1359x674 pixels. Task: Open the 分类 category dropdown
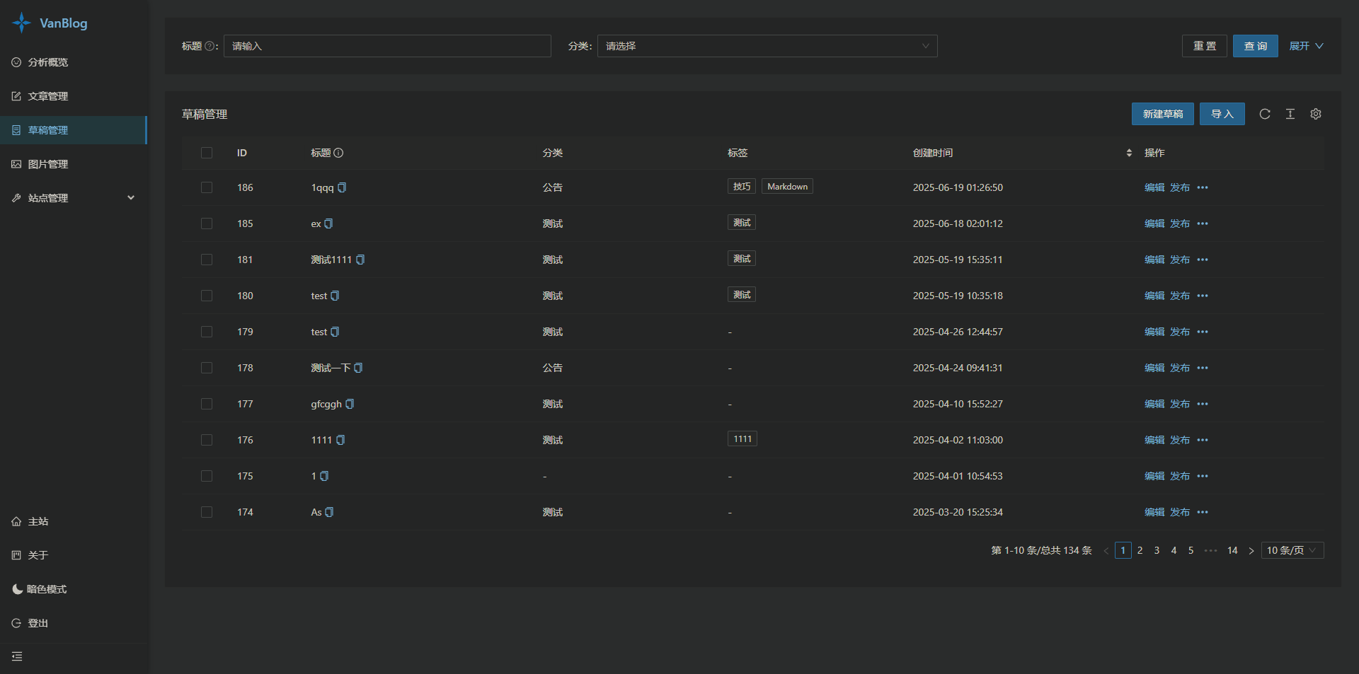click(767, 46)
